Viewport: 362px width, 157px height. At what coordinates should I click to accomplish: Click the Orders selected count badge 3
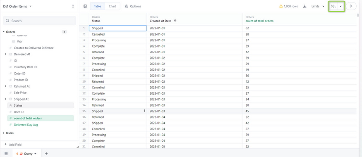click(65, 32)
